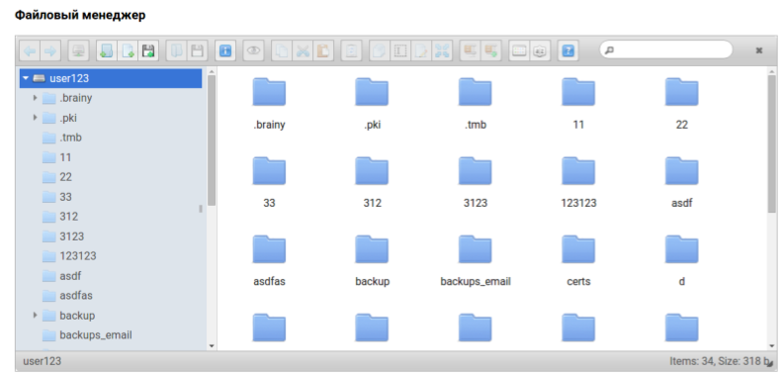Click the Extract archive toolbar icon
The height and width of the screenshot is (375, 782).
tap(470, 50)
